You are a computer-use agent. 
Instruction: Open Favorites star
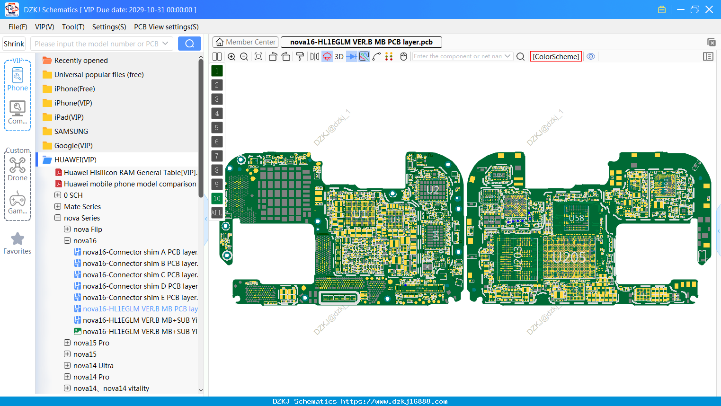point(18,243)
